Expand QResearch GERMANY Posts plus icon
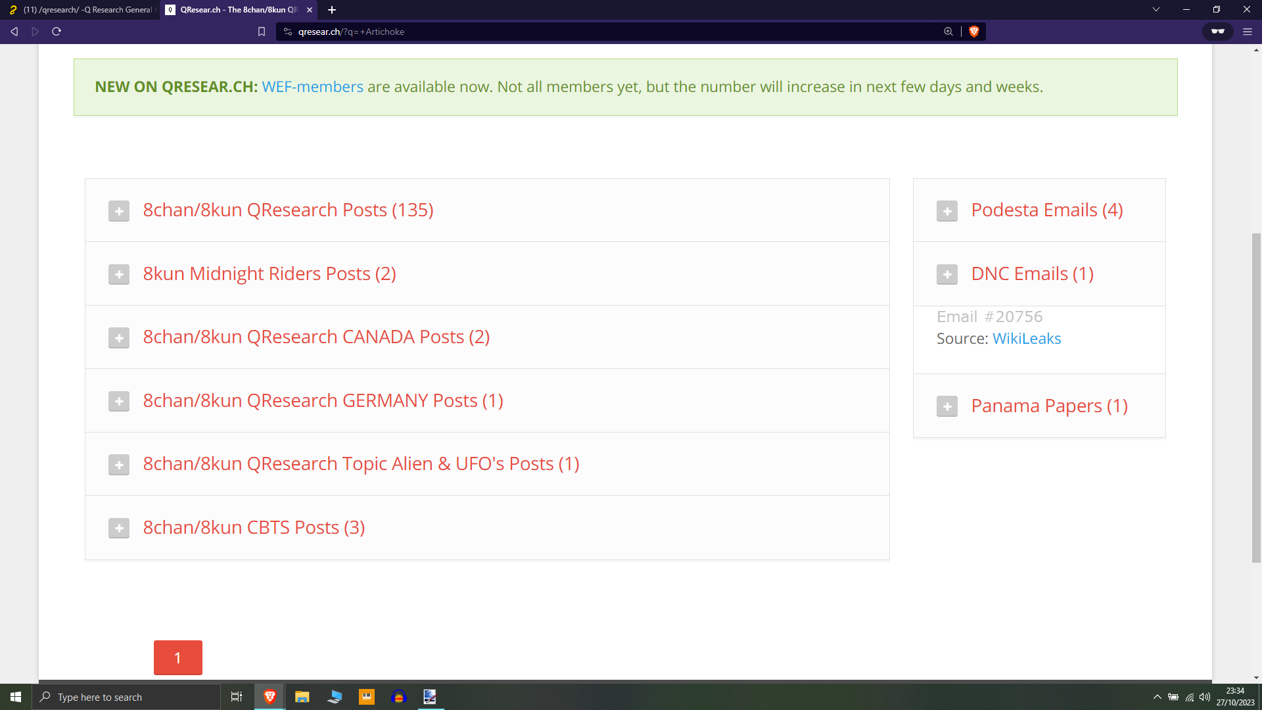This screenshot has height=710, width=1262. coord(119,401)
